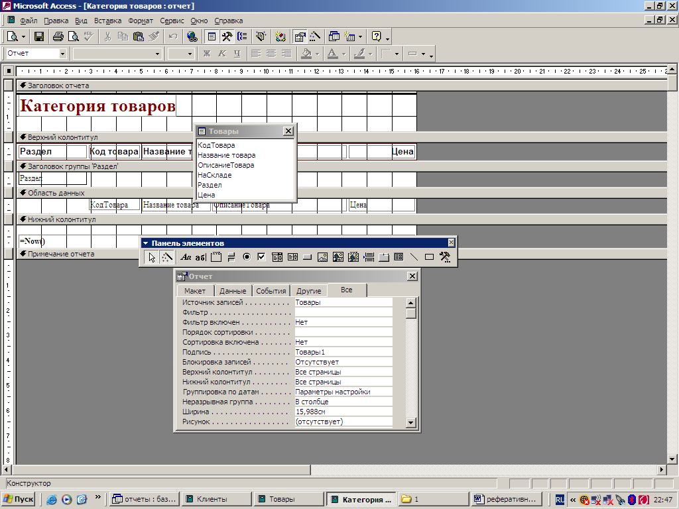The image size is (679, 509).
Task: Click the Insert Hyperlink globe icon
Action: pyautogui.click(x=192, y=37)
